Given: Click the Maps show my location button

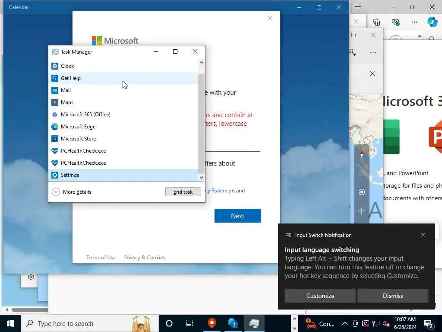Looking at the screenshot, I should (362, 192).
